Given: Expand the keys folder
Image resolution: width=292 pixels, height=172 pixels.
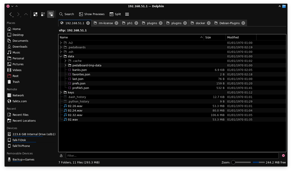Looking at the screenshot, I should click(x=61, y=92).
